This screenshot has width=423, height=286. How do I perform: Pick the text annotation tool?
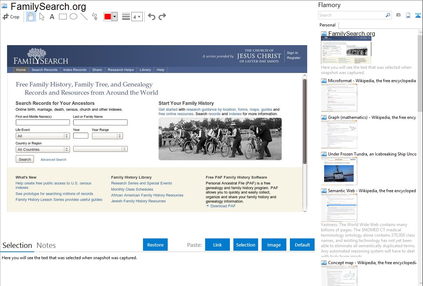pos(52,17)
